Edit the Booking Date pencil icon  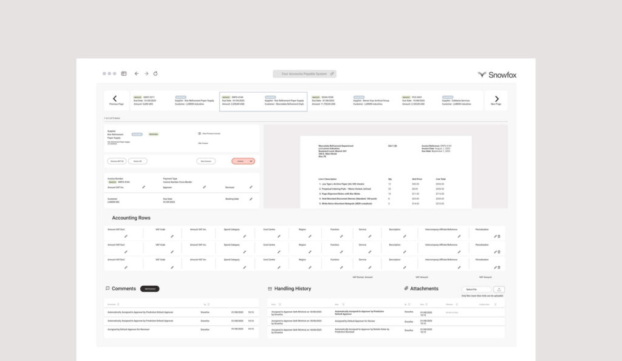tap(251, 198)
